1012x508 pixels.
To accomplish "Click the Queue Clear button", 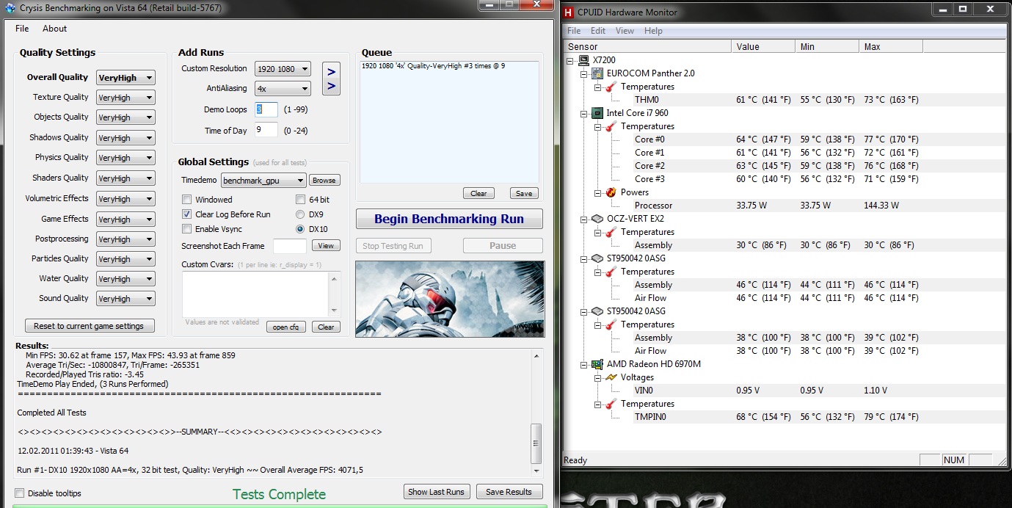I will point(478,194).
